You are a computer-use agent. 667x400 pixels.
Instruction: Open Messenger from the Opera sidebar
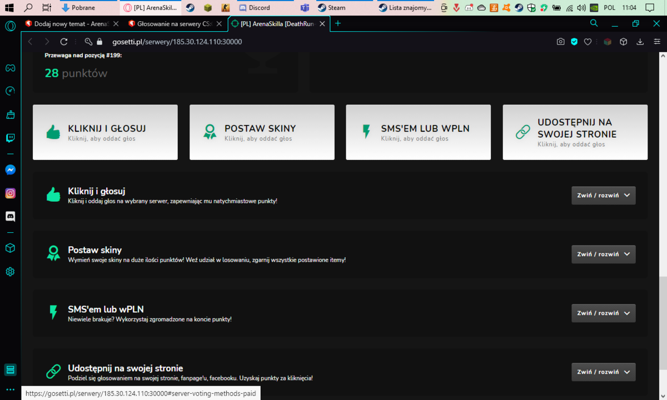(10, 170)
